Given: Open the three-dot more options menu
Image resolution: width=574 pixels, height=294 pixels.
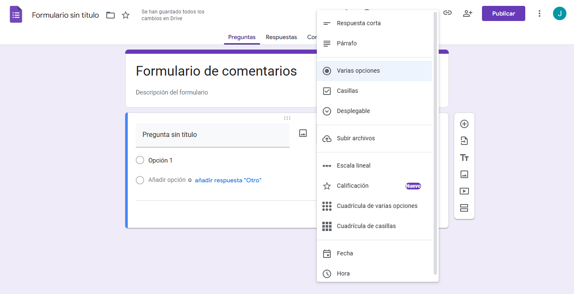Looking at the screenshot, I should point(540,13).
